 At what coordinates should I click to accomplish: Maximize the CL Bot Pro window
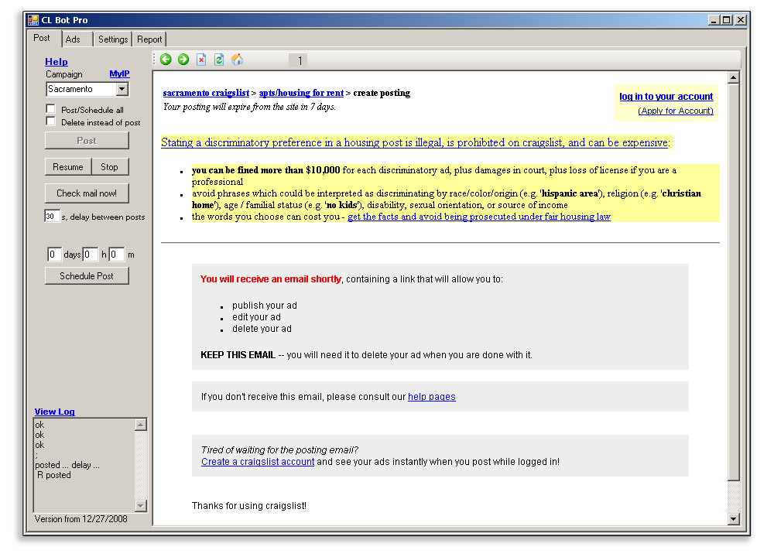(727, 20)
